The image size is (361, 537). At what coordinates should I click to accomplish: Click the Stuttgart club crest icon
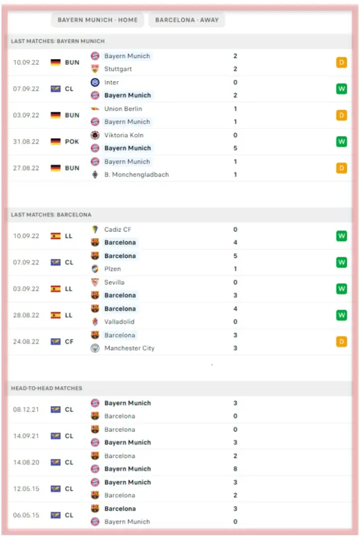[x=95, y=69]
